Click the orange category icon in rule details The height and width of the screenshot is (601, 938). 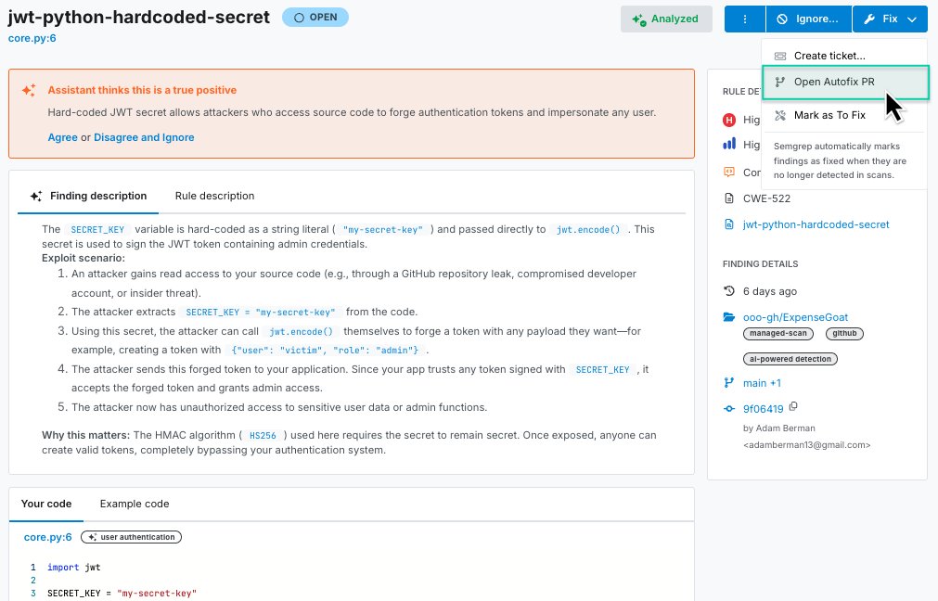(729, 173)
